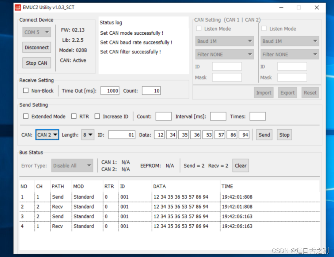
Task: Open CAN 1 Filter NONE dropdown
Action: [x=224, y=54]
